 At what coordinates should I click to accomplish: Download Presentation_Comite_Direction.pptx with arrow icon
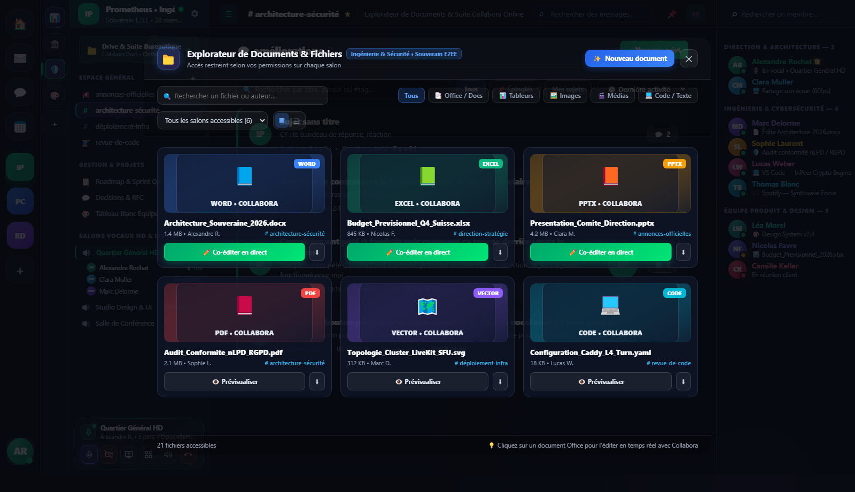(x=683, y=252)
